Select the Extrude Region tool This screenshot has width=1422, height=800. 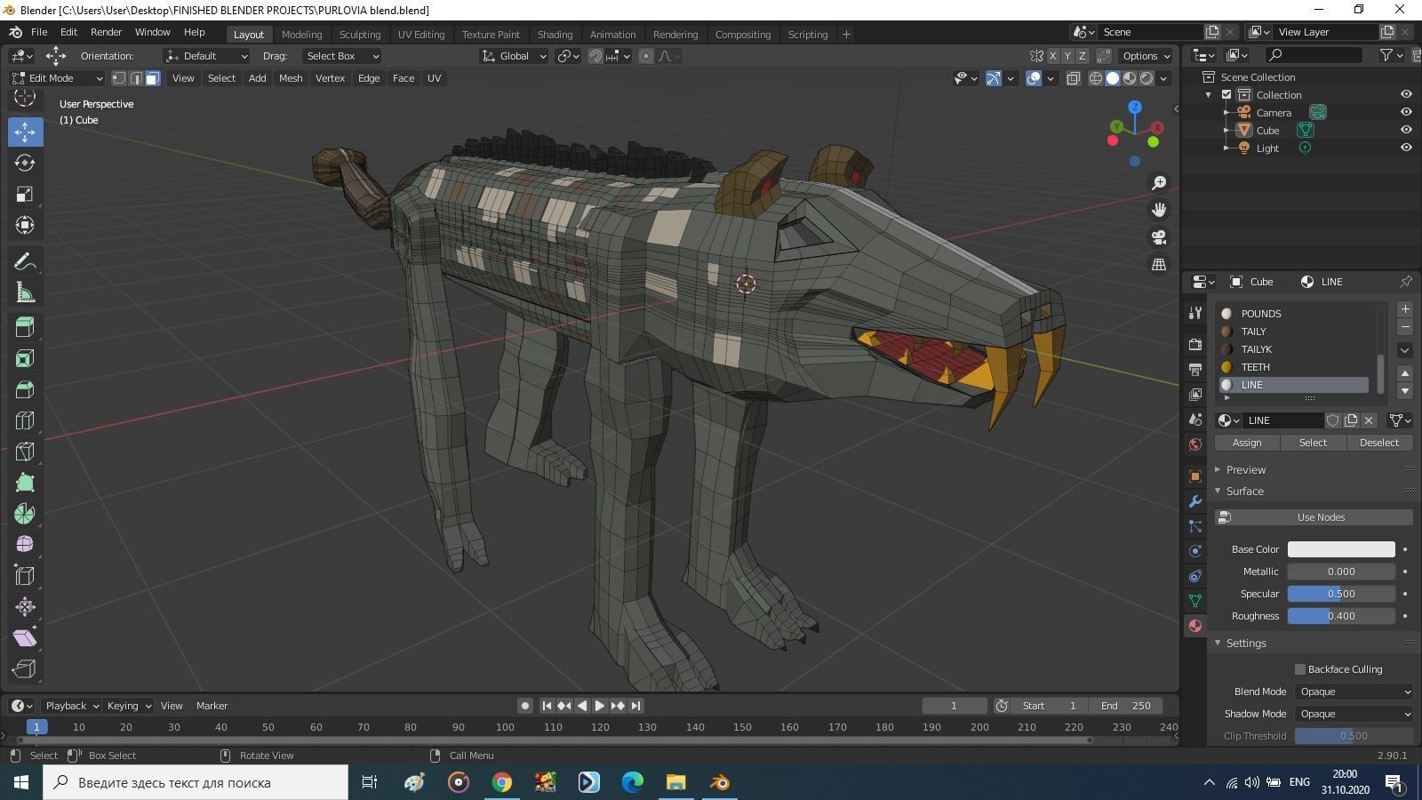click(x=25, y=327)
